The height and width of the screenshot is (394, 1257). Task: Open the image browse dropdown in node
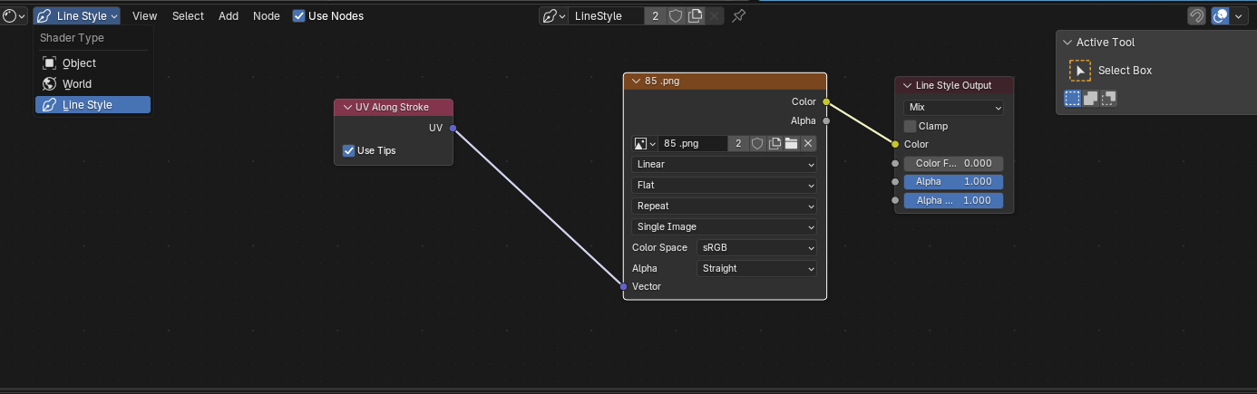[x=645, y=143]
